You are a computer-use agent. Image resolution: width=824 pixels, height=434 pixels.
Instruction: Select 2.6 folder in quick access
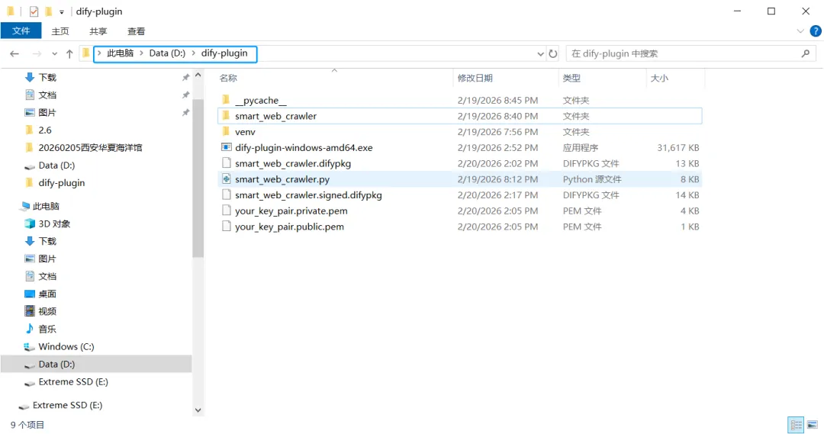click(x=45, y=130)
